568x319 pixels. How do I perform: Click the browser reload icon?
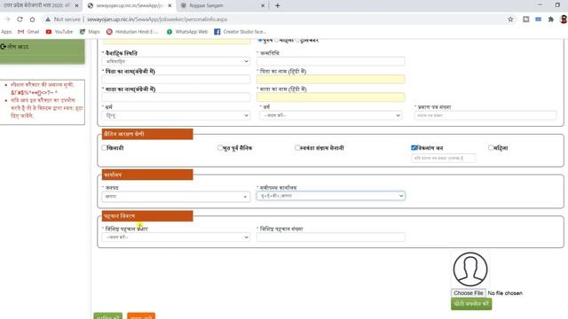tap(20, 19)
